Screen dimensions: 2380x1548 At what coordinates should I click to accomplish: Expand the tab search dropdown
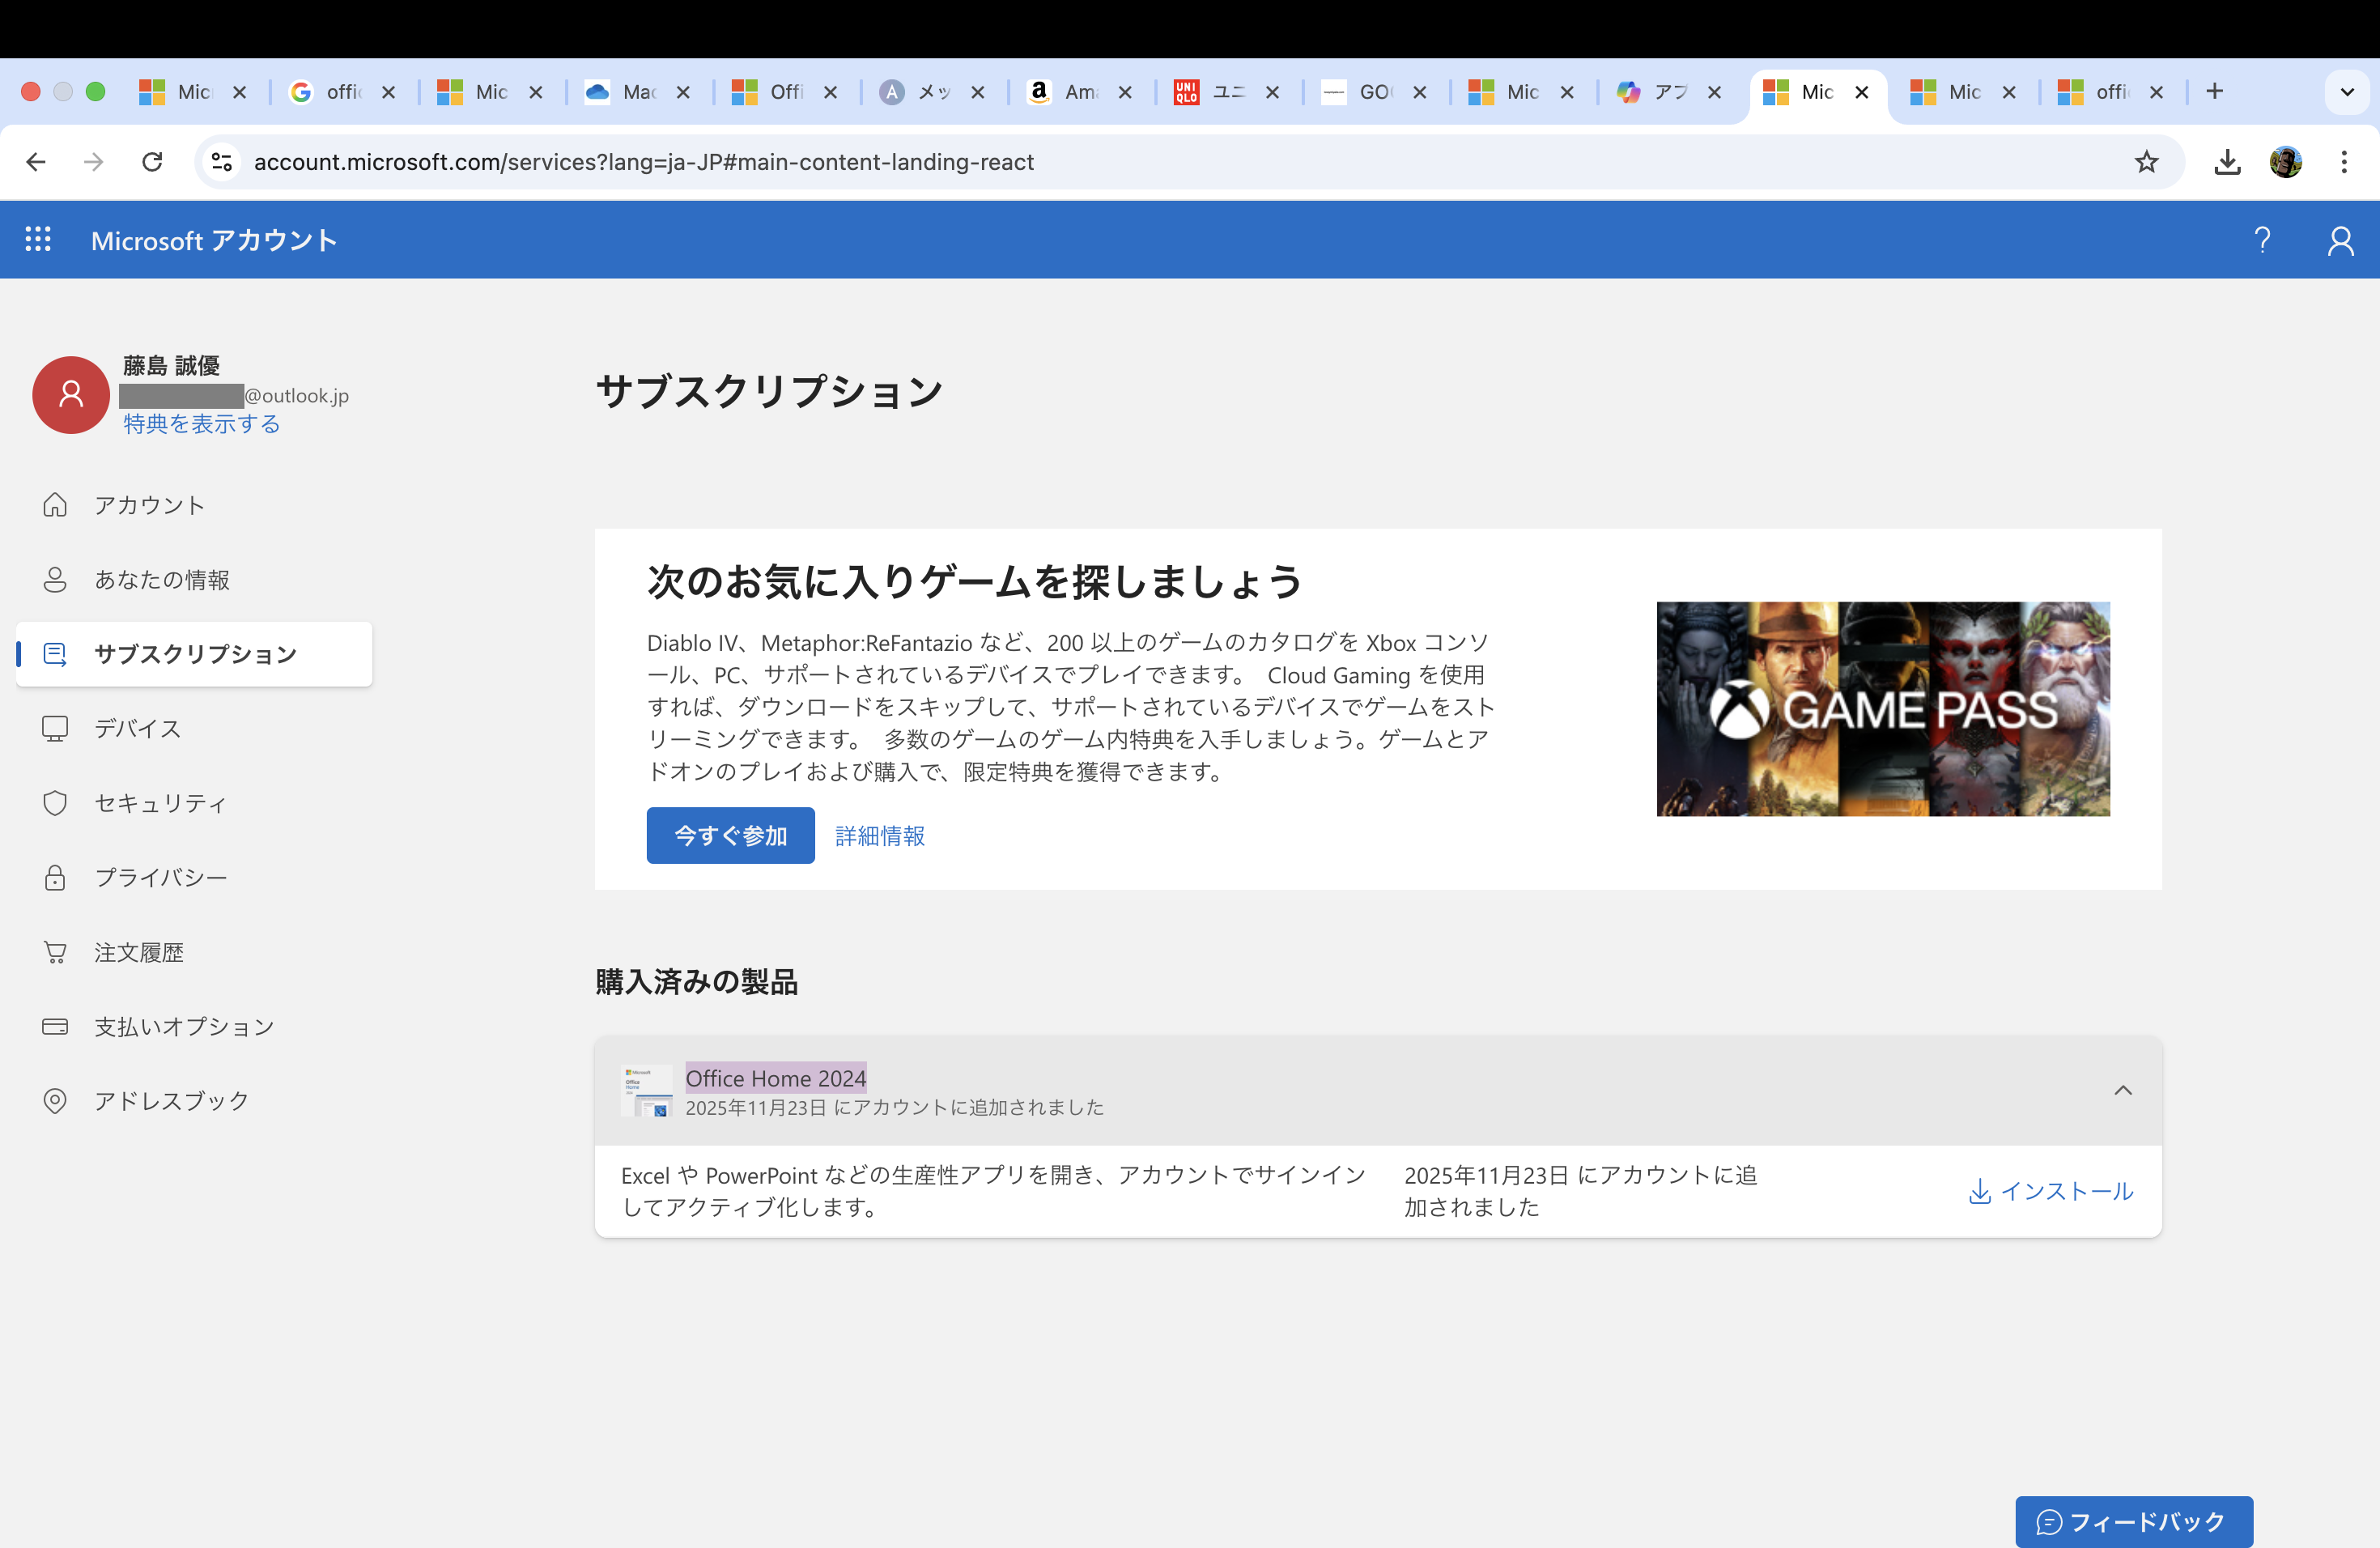tap(2346, 92)
